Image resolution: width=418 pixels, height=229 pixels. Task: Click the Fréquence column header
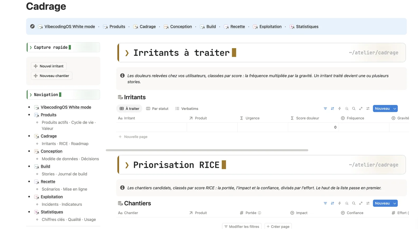point(364,118)
